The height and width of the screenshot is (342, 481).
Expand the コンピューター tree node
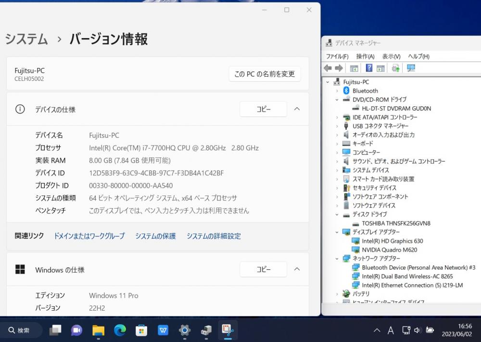(x=337, y=152)
